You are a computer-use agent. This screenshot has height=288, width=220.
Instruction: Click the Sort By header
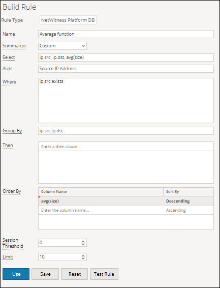188,191
